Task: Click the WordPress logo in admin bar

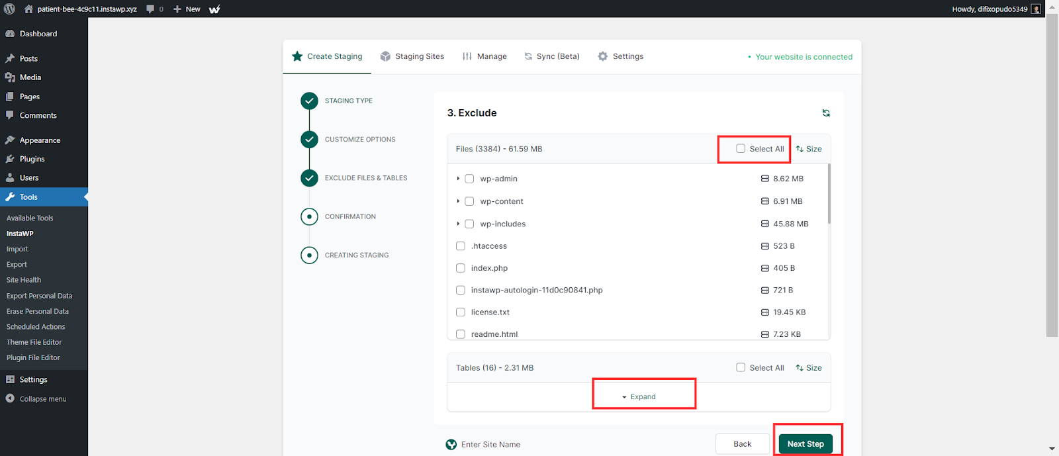Action: 9,9
